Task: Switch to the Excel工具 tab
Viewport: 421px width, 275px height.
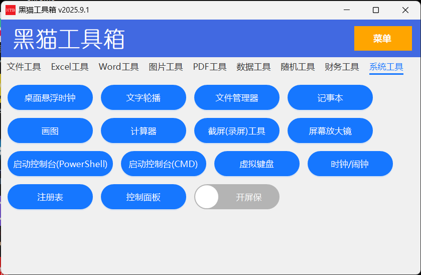Action: 70,67
